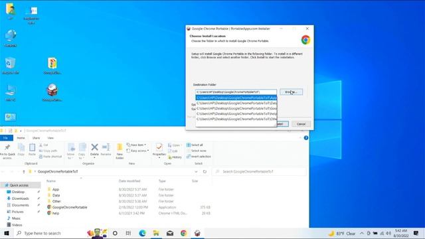This screenshot has height=239, width=425.
Task: Show hidden system tray icons
Action: 362,233
